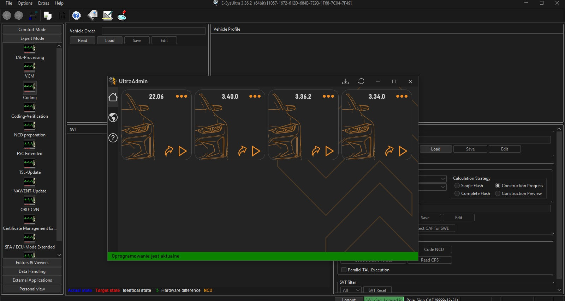Switch to Comfort Mode section
565x301 pixels.
click(x=32, y=30)
